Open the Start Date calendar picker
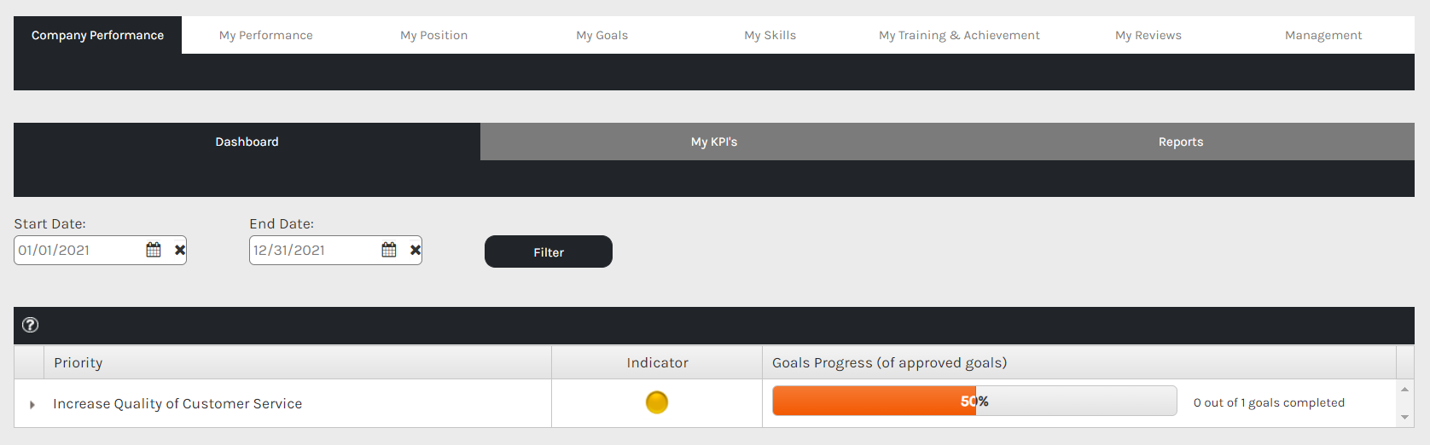The image size is (1430, 445). point(154,250)
